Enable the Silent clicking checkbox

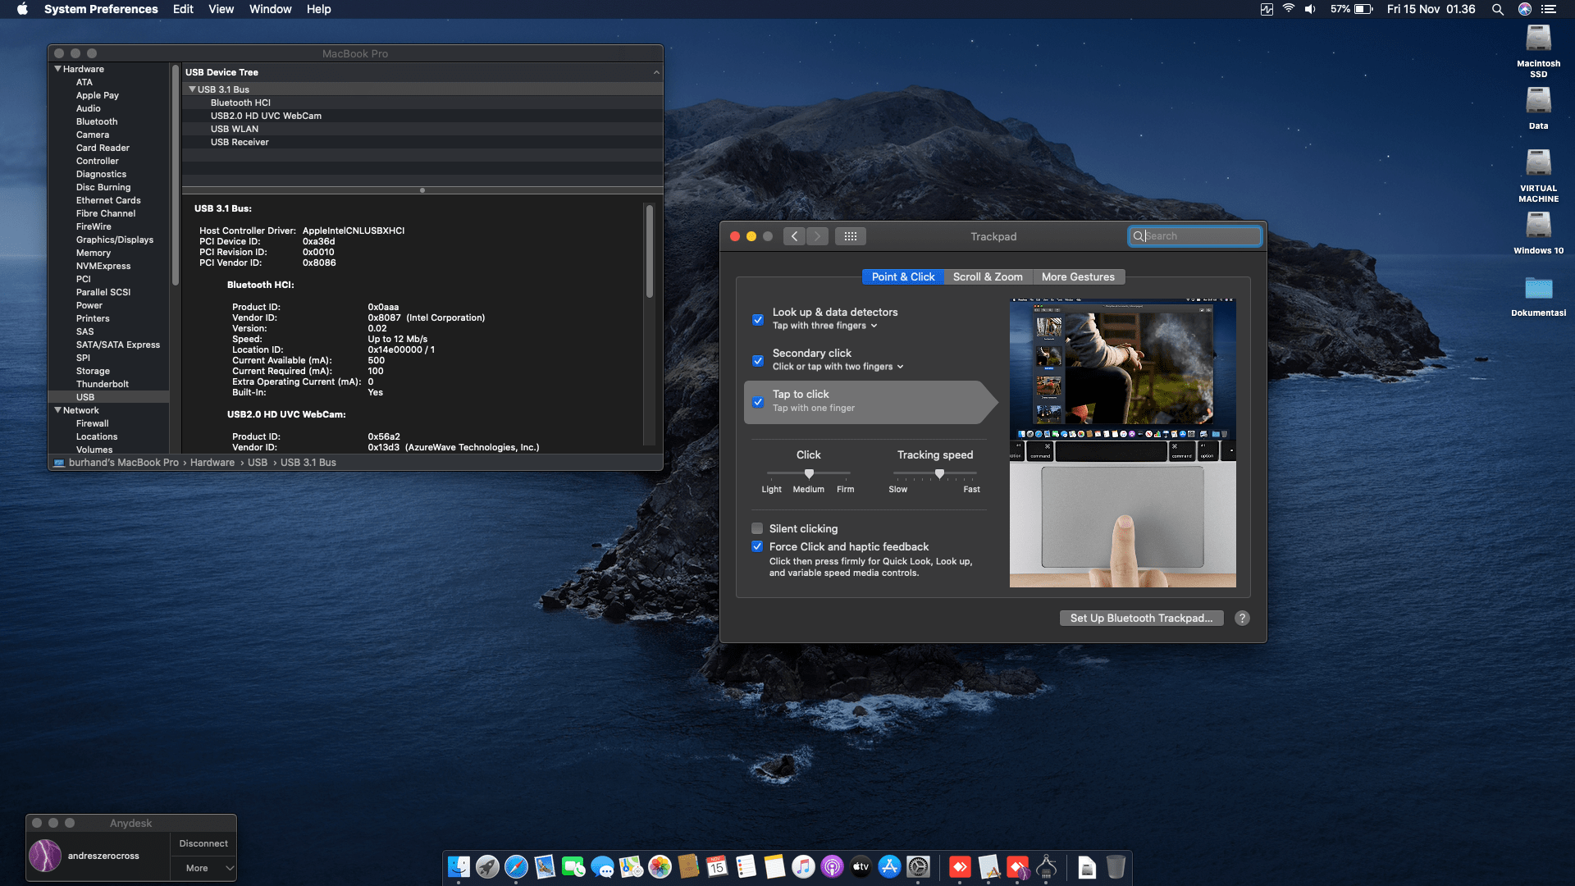pos(757,528)
